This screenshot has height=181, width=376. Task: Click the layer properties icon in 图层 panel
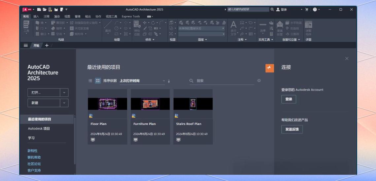click(181, 23)
